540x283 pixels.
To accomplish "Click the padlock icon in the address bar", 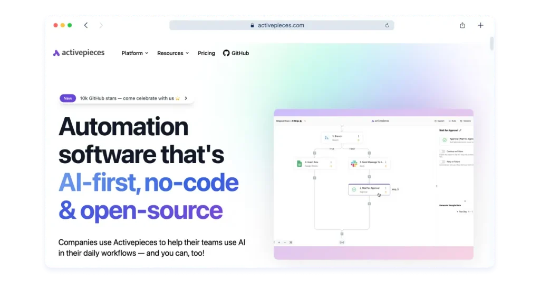I will [252, 25].
